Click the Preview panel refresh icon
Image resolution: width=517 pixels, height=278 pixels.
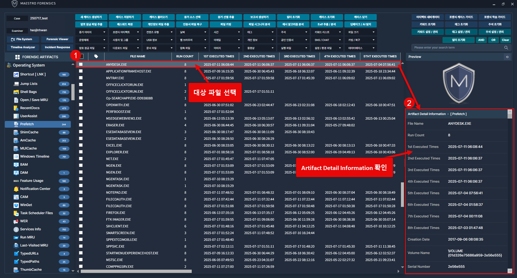(507, 57)
